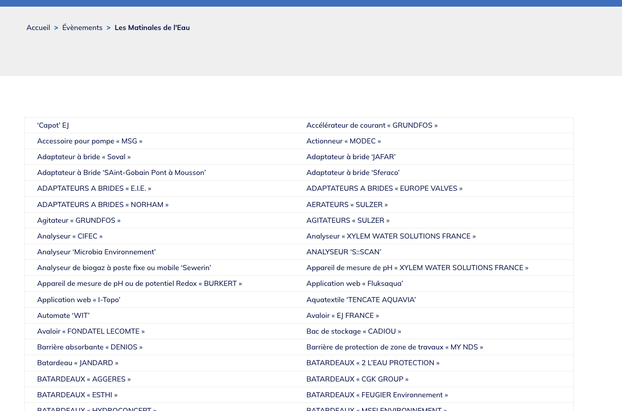Select Automate 'WIT' entry
This screenshot has width=622, height=411.
63,315
